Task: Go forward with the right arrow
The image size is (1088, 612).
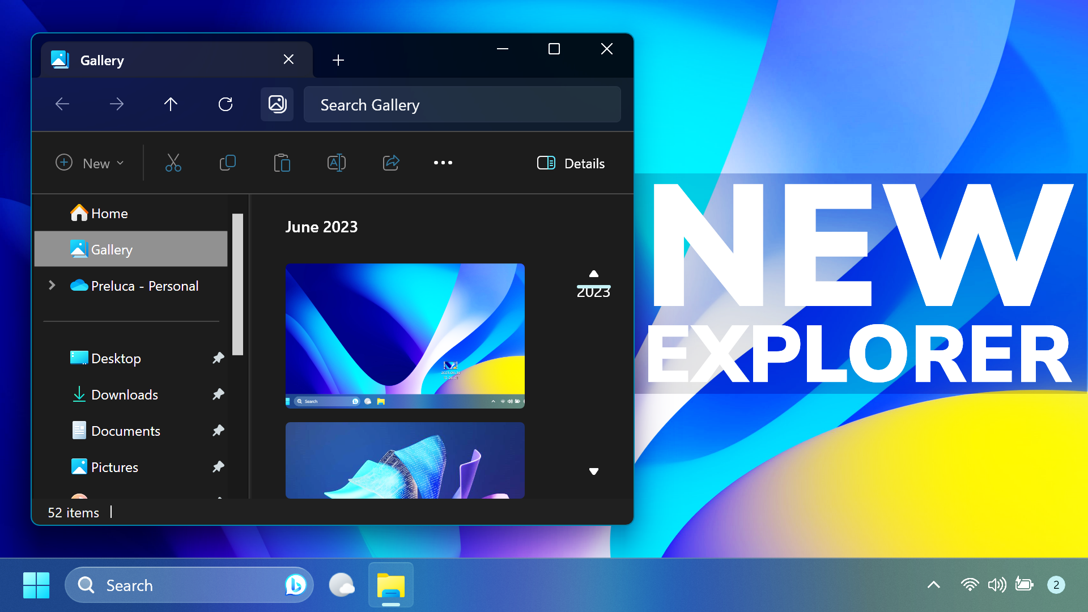Action: [117, 104]
